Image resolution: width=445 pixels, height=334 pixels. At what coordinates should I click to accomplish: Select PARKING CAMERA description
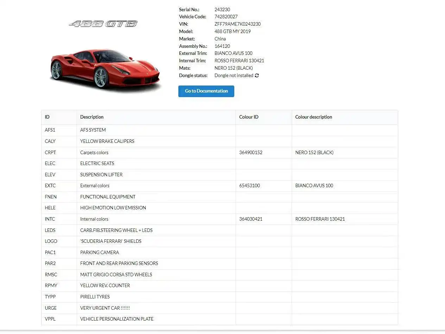click(x=100, y=253)
